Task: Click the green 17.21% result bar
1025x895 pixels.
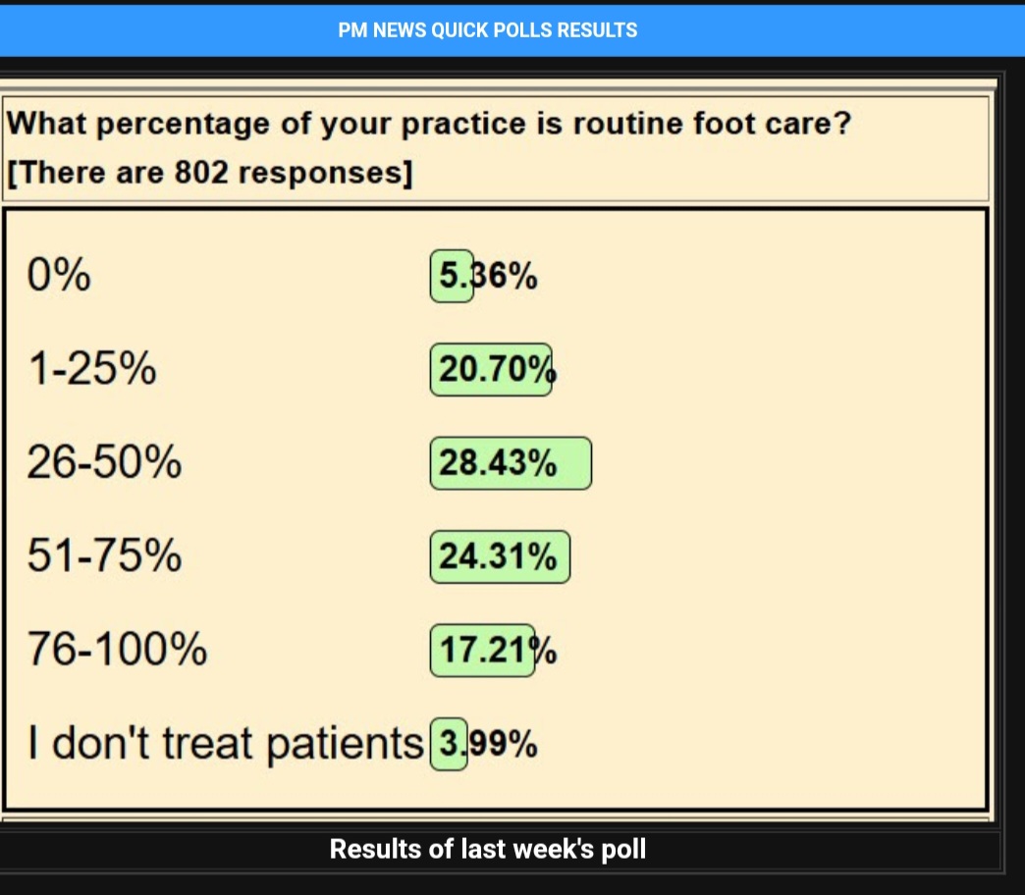Action: tap(483, 650)
